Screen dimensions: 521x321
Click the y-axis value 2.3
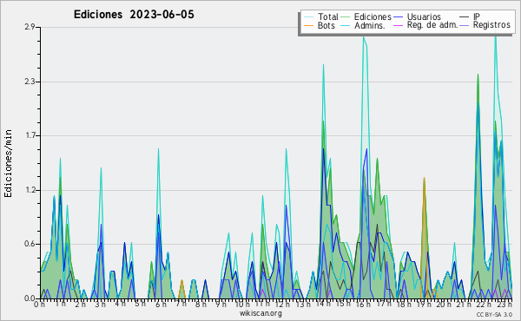click(x=30, y=82)
